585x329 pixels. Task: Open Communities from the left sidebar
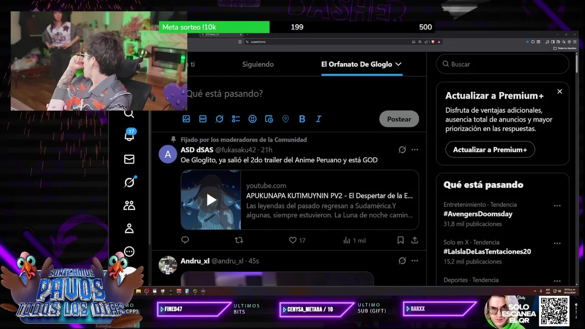pos(129,206)
